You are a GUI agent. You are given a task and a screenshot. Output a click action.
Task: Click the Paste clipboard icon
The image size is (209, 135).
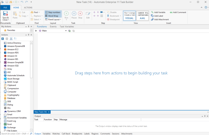pyautogui.click(x=15, y=14)
